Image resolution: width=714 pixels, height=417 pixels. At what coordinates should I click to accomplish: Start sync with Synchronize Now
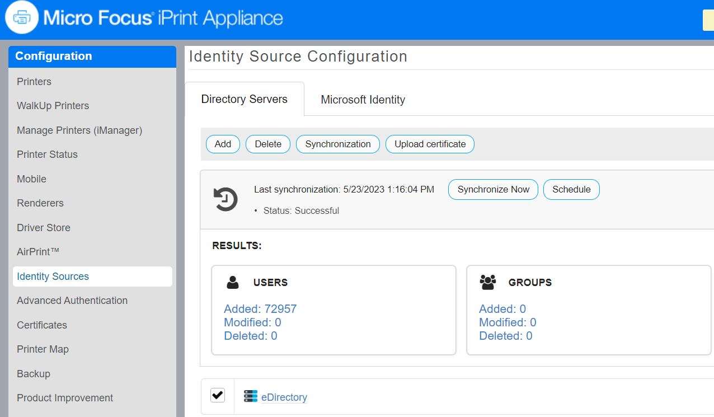pyautogui.click(x=493, y=189)
